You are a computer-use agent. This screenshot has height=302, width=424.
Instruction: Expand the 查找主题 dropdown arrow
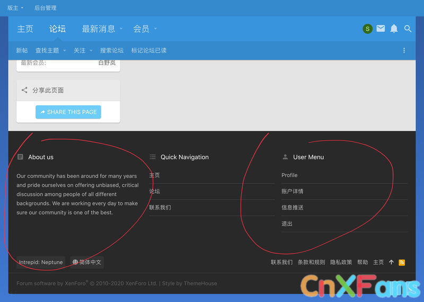(x=65, y=50)
